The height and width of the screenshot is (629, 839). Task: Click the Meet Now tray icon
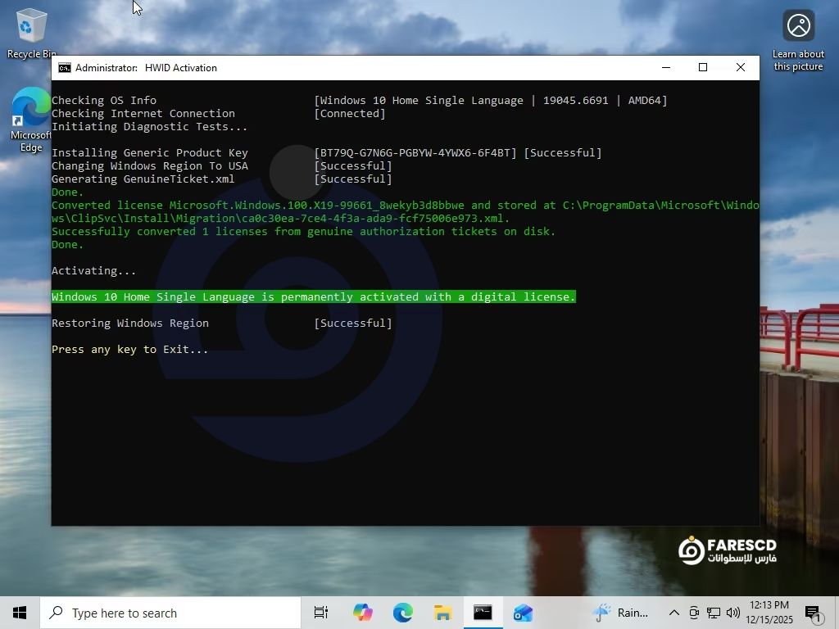pos(694,613)
